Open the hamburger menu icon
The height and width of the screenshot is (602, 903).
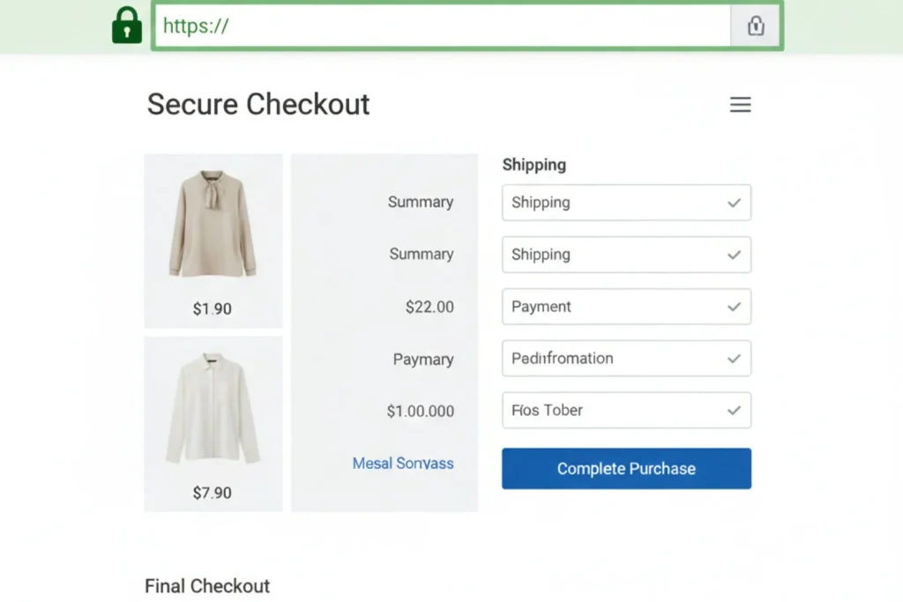(740, 106)
